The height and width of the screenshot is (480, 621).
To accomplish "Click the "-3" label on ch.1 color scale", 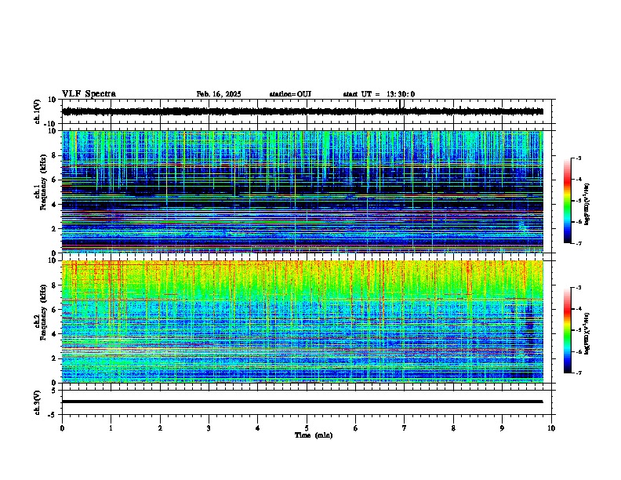I will click(579, 158).
